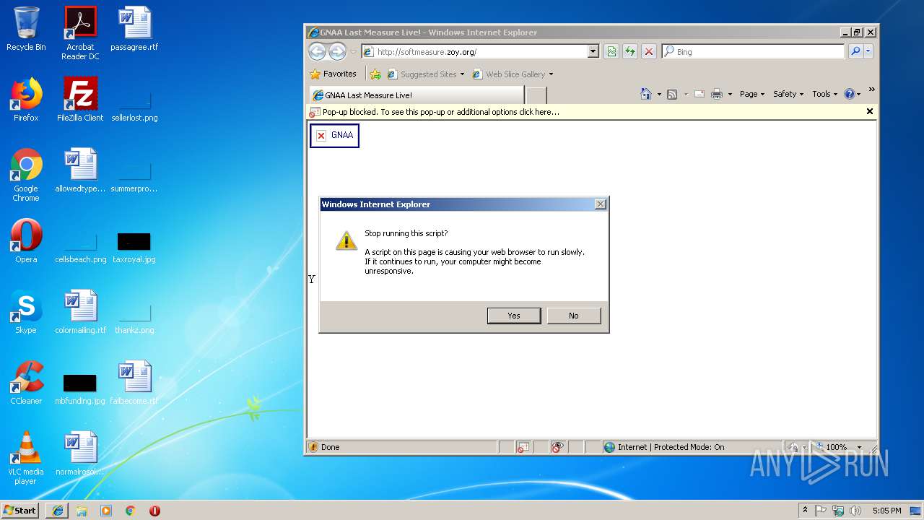Click the Action Center flag icon
Screen dimensions: 924x520
pos(821,511)
